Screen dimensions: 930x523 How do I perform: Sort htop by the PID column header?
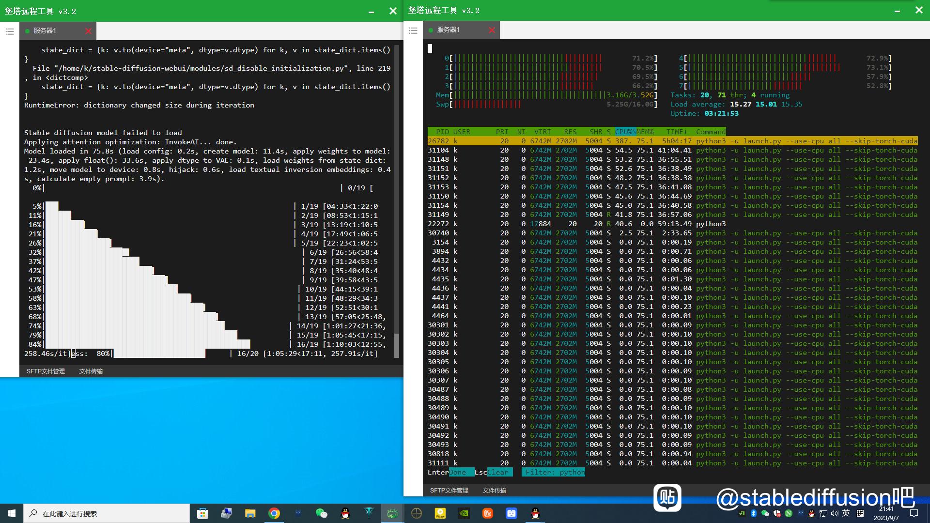pos(442,132)
